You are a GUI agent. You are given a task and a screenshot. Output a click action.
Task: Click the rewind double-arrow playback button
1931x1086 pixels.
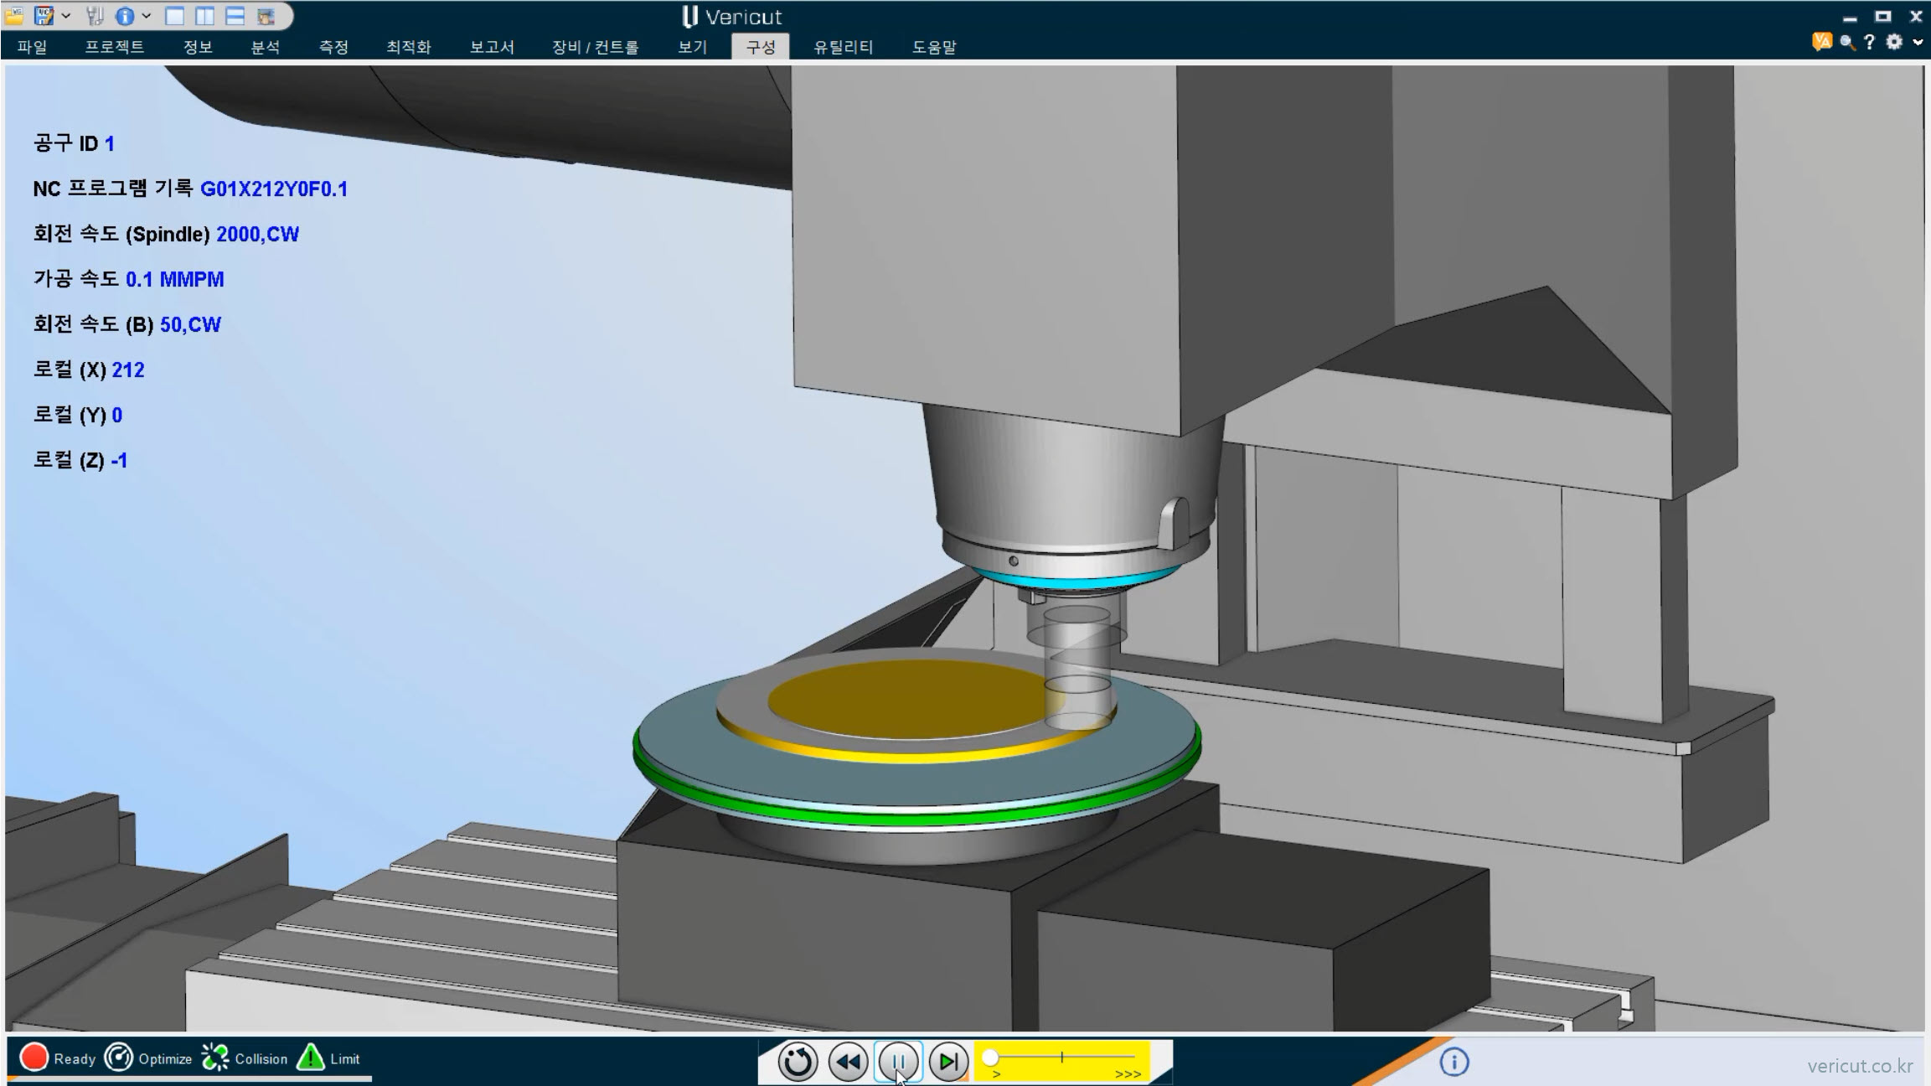coord(848,1063)
